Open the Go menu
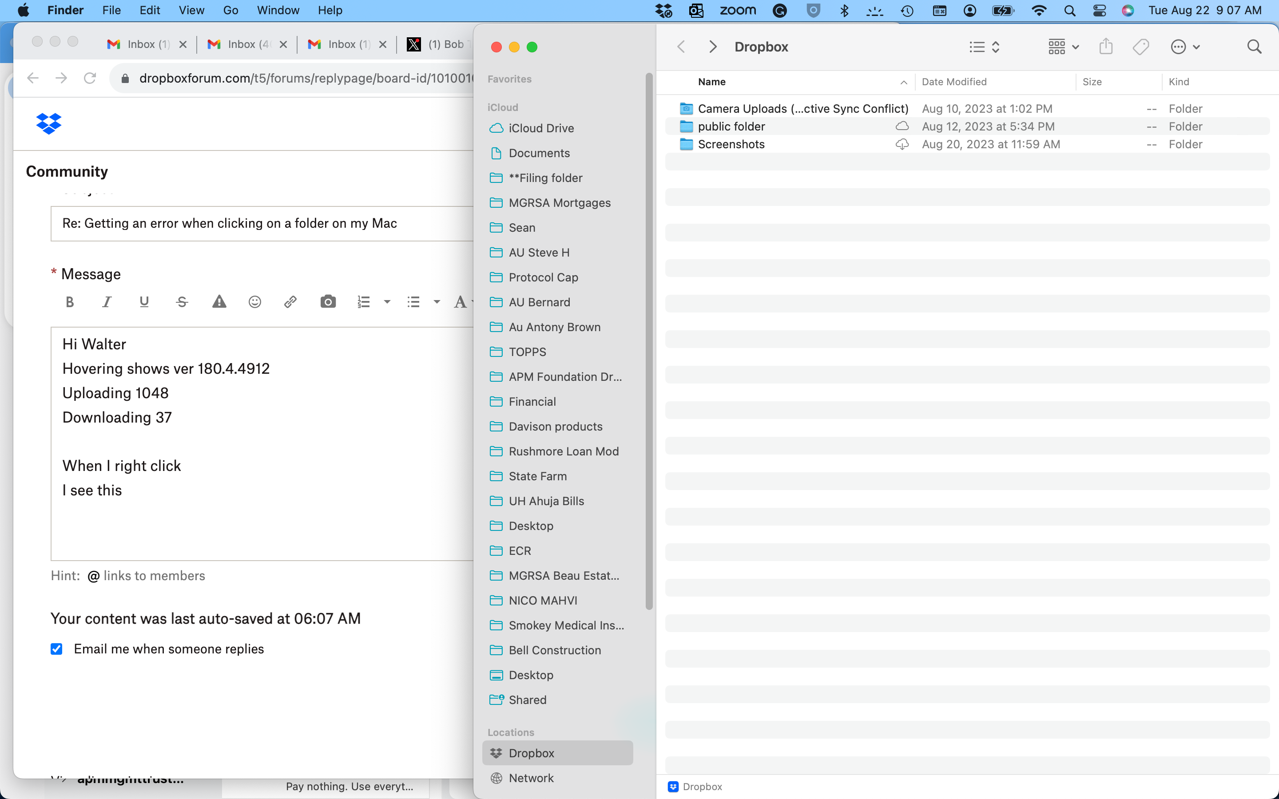 (x=230, y=10)
